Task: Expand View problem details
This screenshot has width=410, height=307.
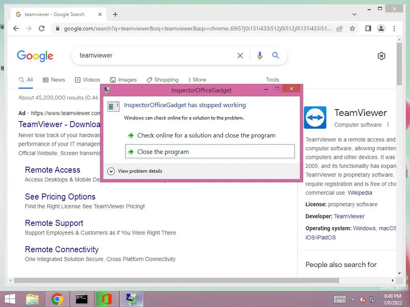Action: [x=135, y=171]
